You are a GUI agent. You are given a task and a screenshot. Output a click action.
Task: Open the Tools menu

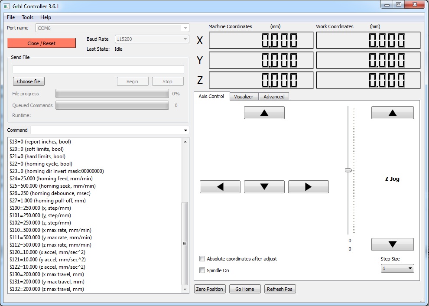(x=28, y=17)
